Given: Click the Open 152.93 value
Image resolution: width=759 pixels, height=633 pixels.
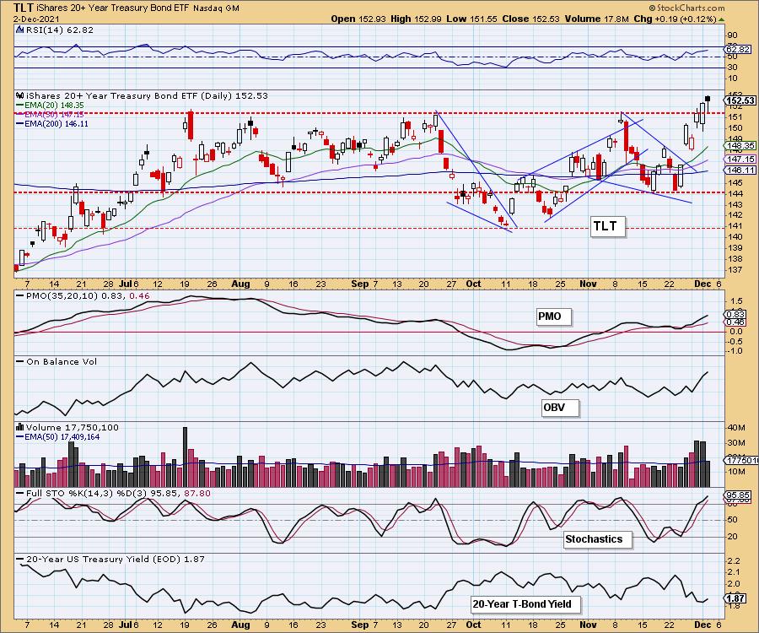Looking at the screenshot, I should (x=358, y=19).
